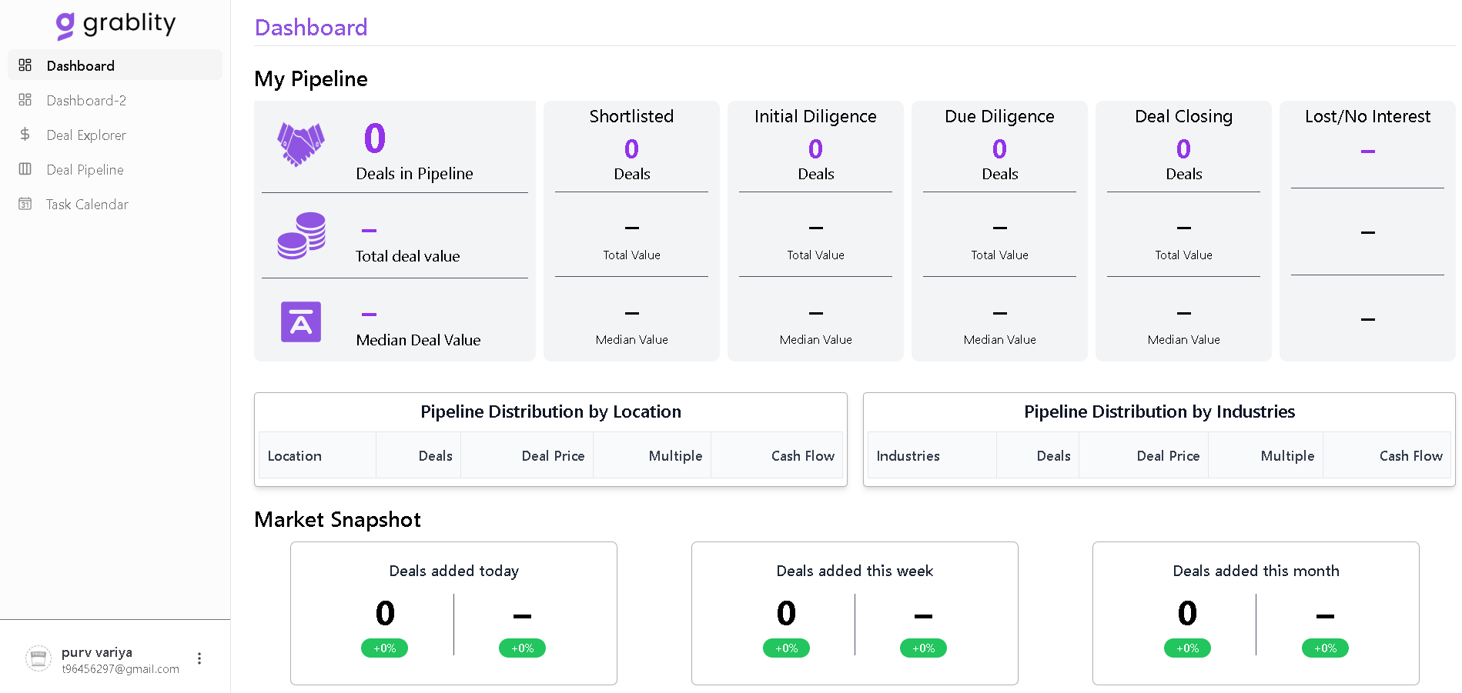
Task: Click the Deal Pipeline columns icon
Action: tap(25, 169)
